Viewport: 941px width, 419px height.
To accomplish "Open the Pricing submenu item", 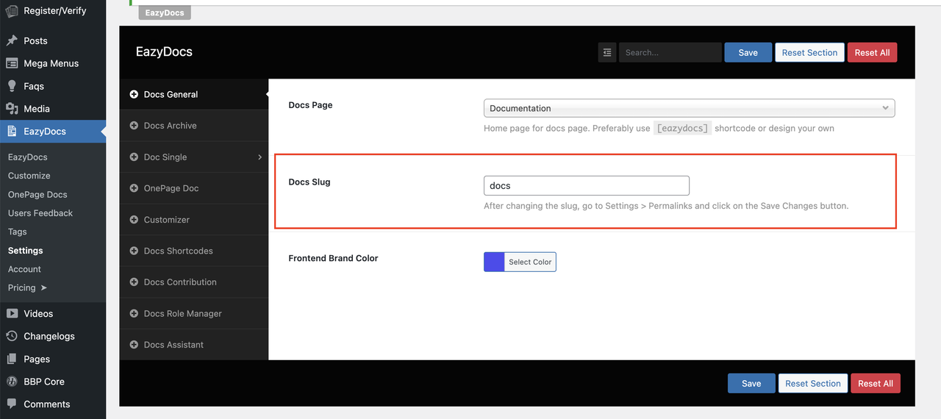I will [x=27, y=287].
